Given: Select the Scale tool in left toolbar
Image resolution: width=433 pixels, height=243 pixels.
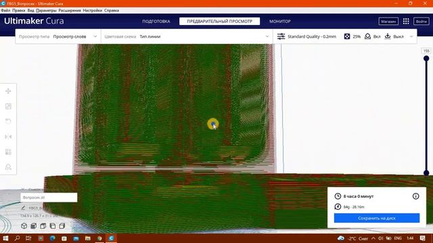Looking at the screenshot, I should click(x=8, y=107).
